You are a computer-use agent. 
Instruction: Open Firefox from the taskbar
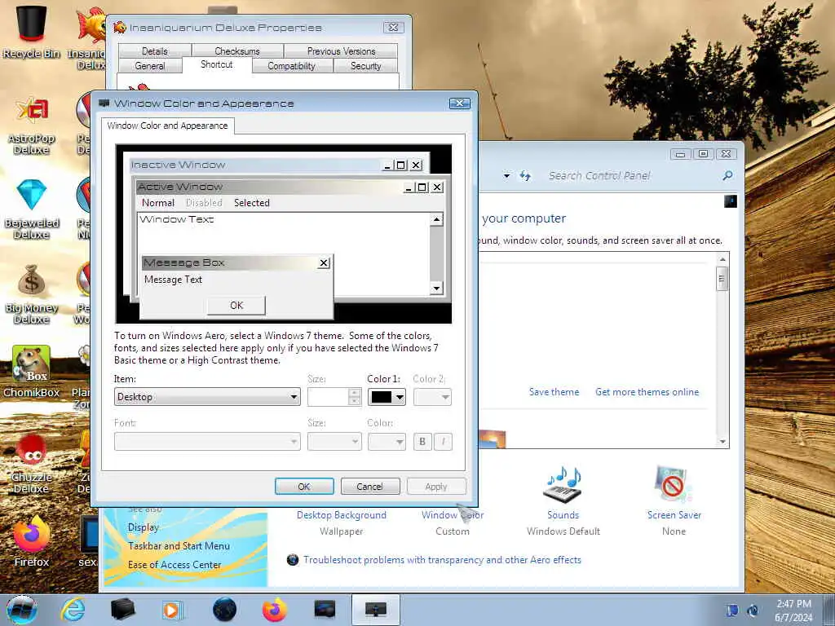(x=275, y=610)
